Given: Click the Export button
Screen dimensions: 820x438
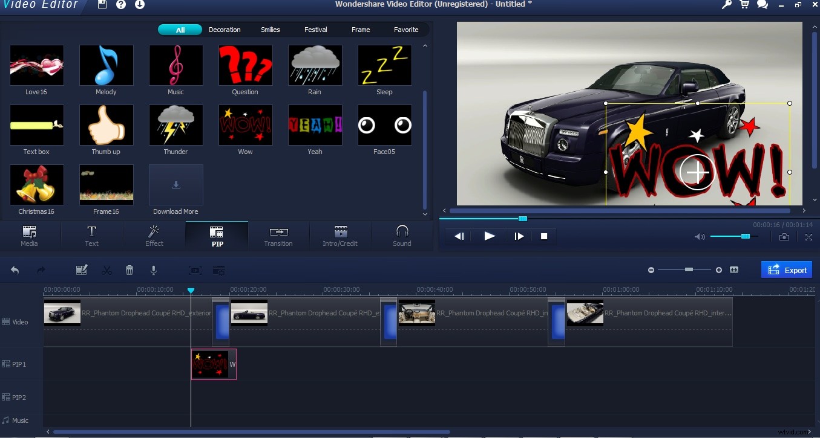Looking at the screenshot, I should [786, 269].
